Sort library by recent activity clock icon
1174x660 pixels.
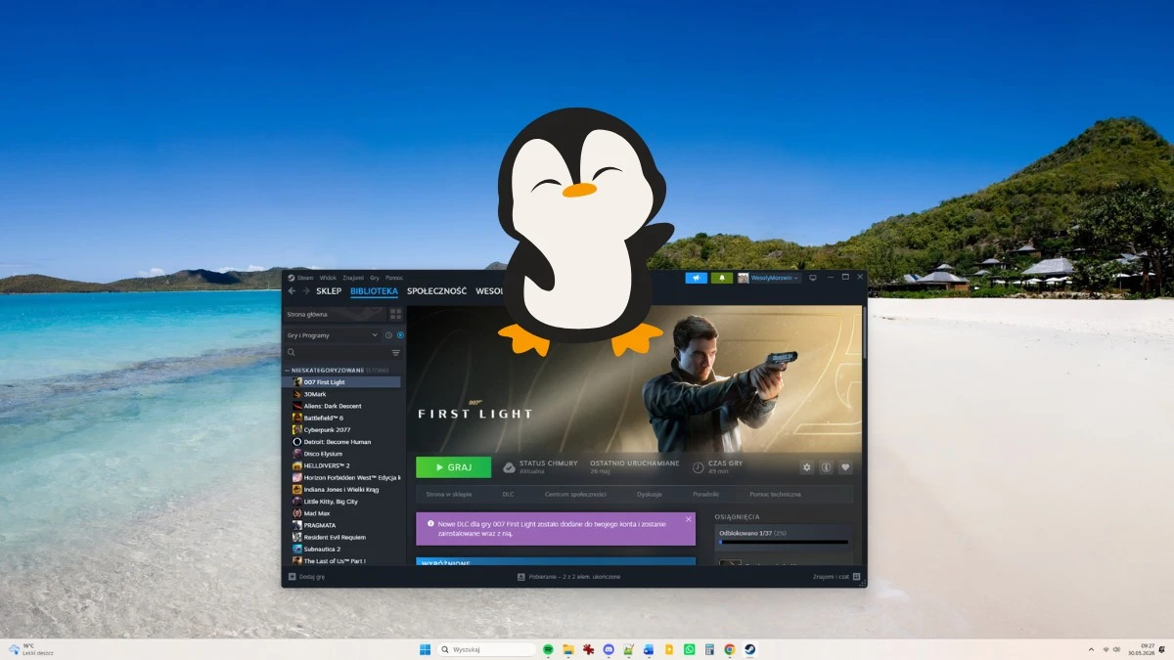click(x=388, y=335)
